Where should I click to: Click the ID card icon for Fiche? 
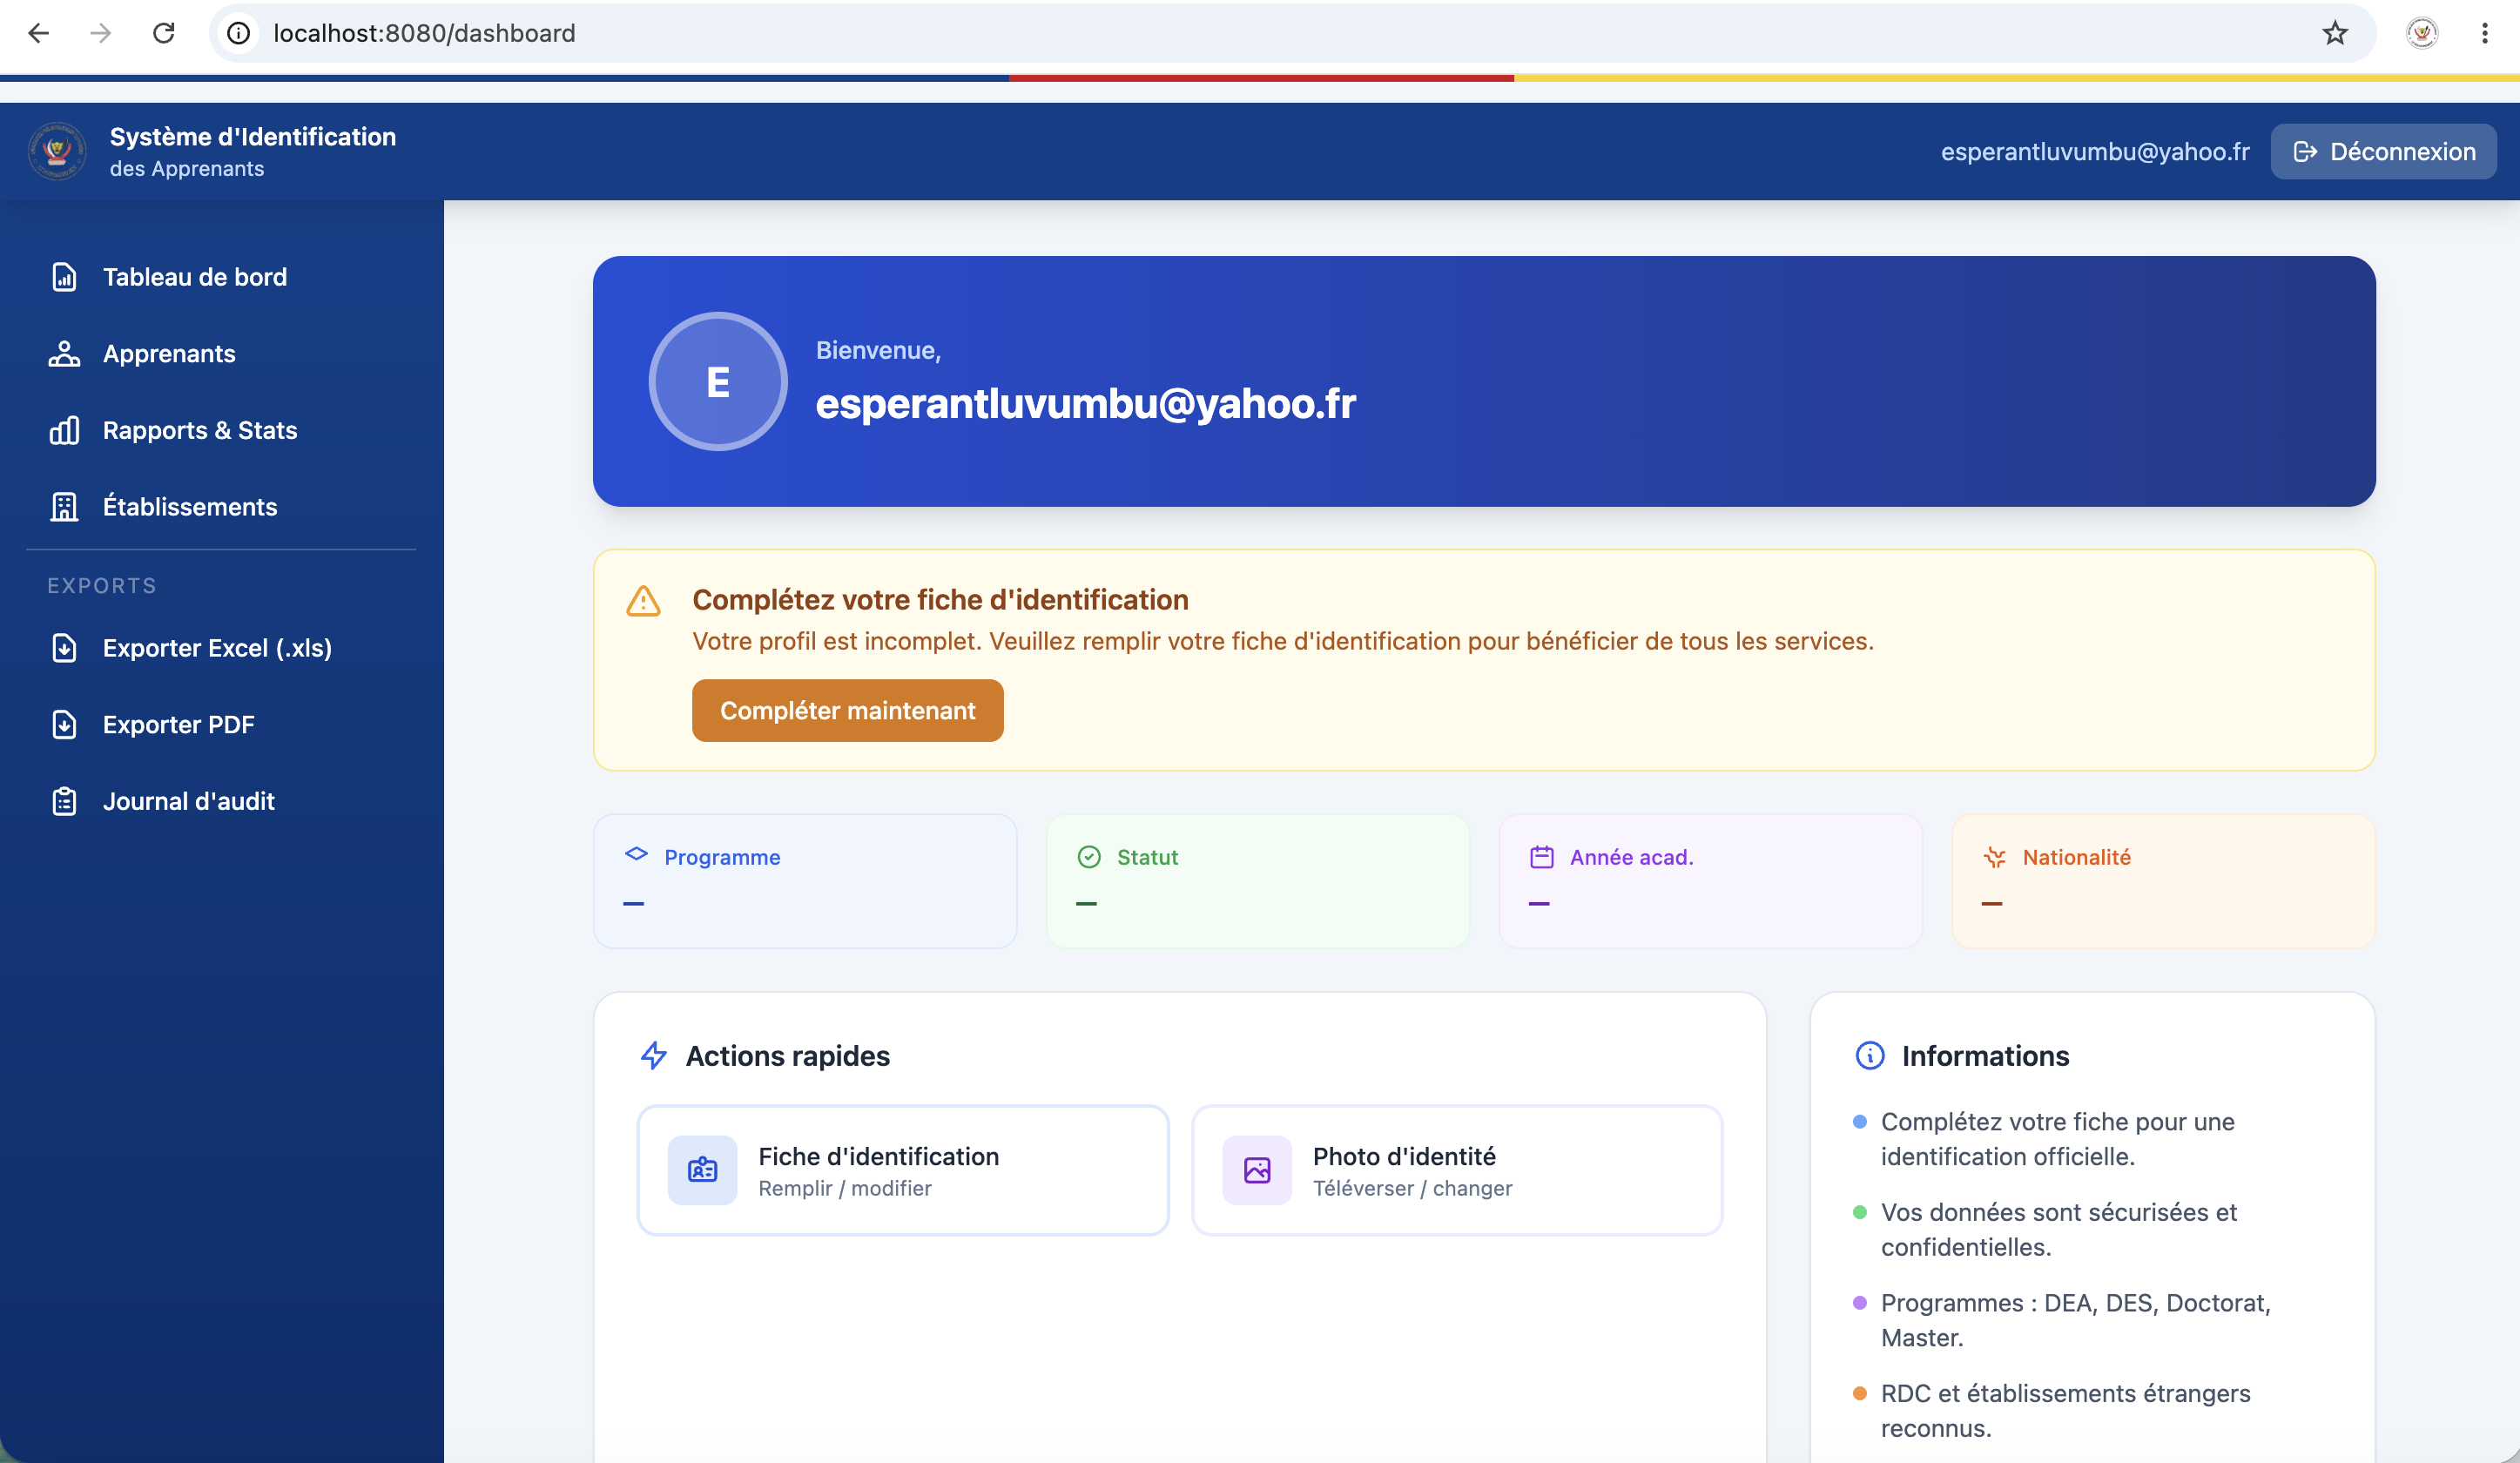(703, 1170)
